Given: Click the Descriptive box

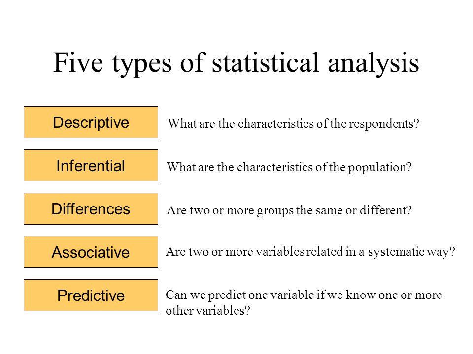Looking at the screenshot, I should (x=91, y=122).
